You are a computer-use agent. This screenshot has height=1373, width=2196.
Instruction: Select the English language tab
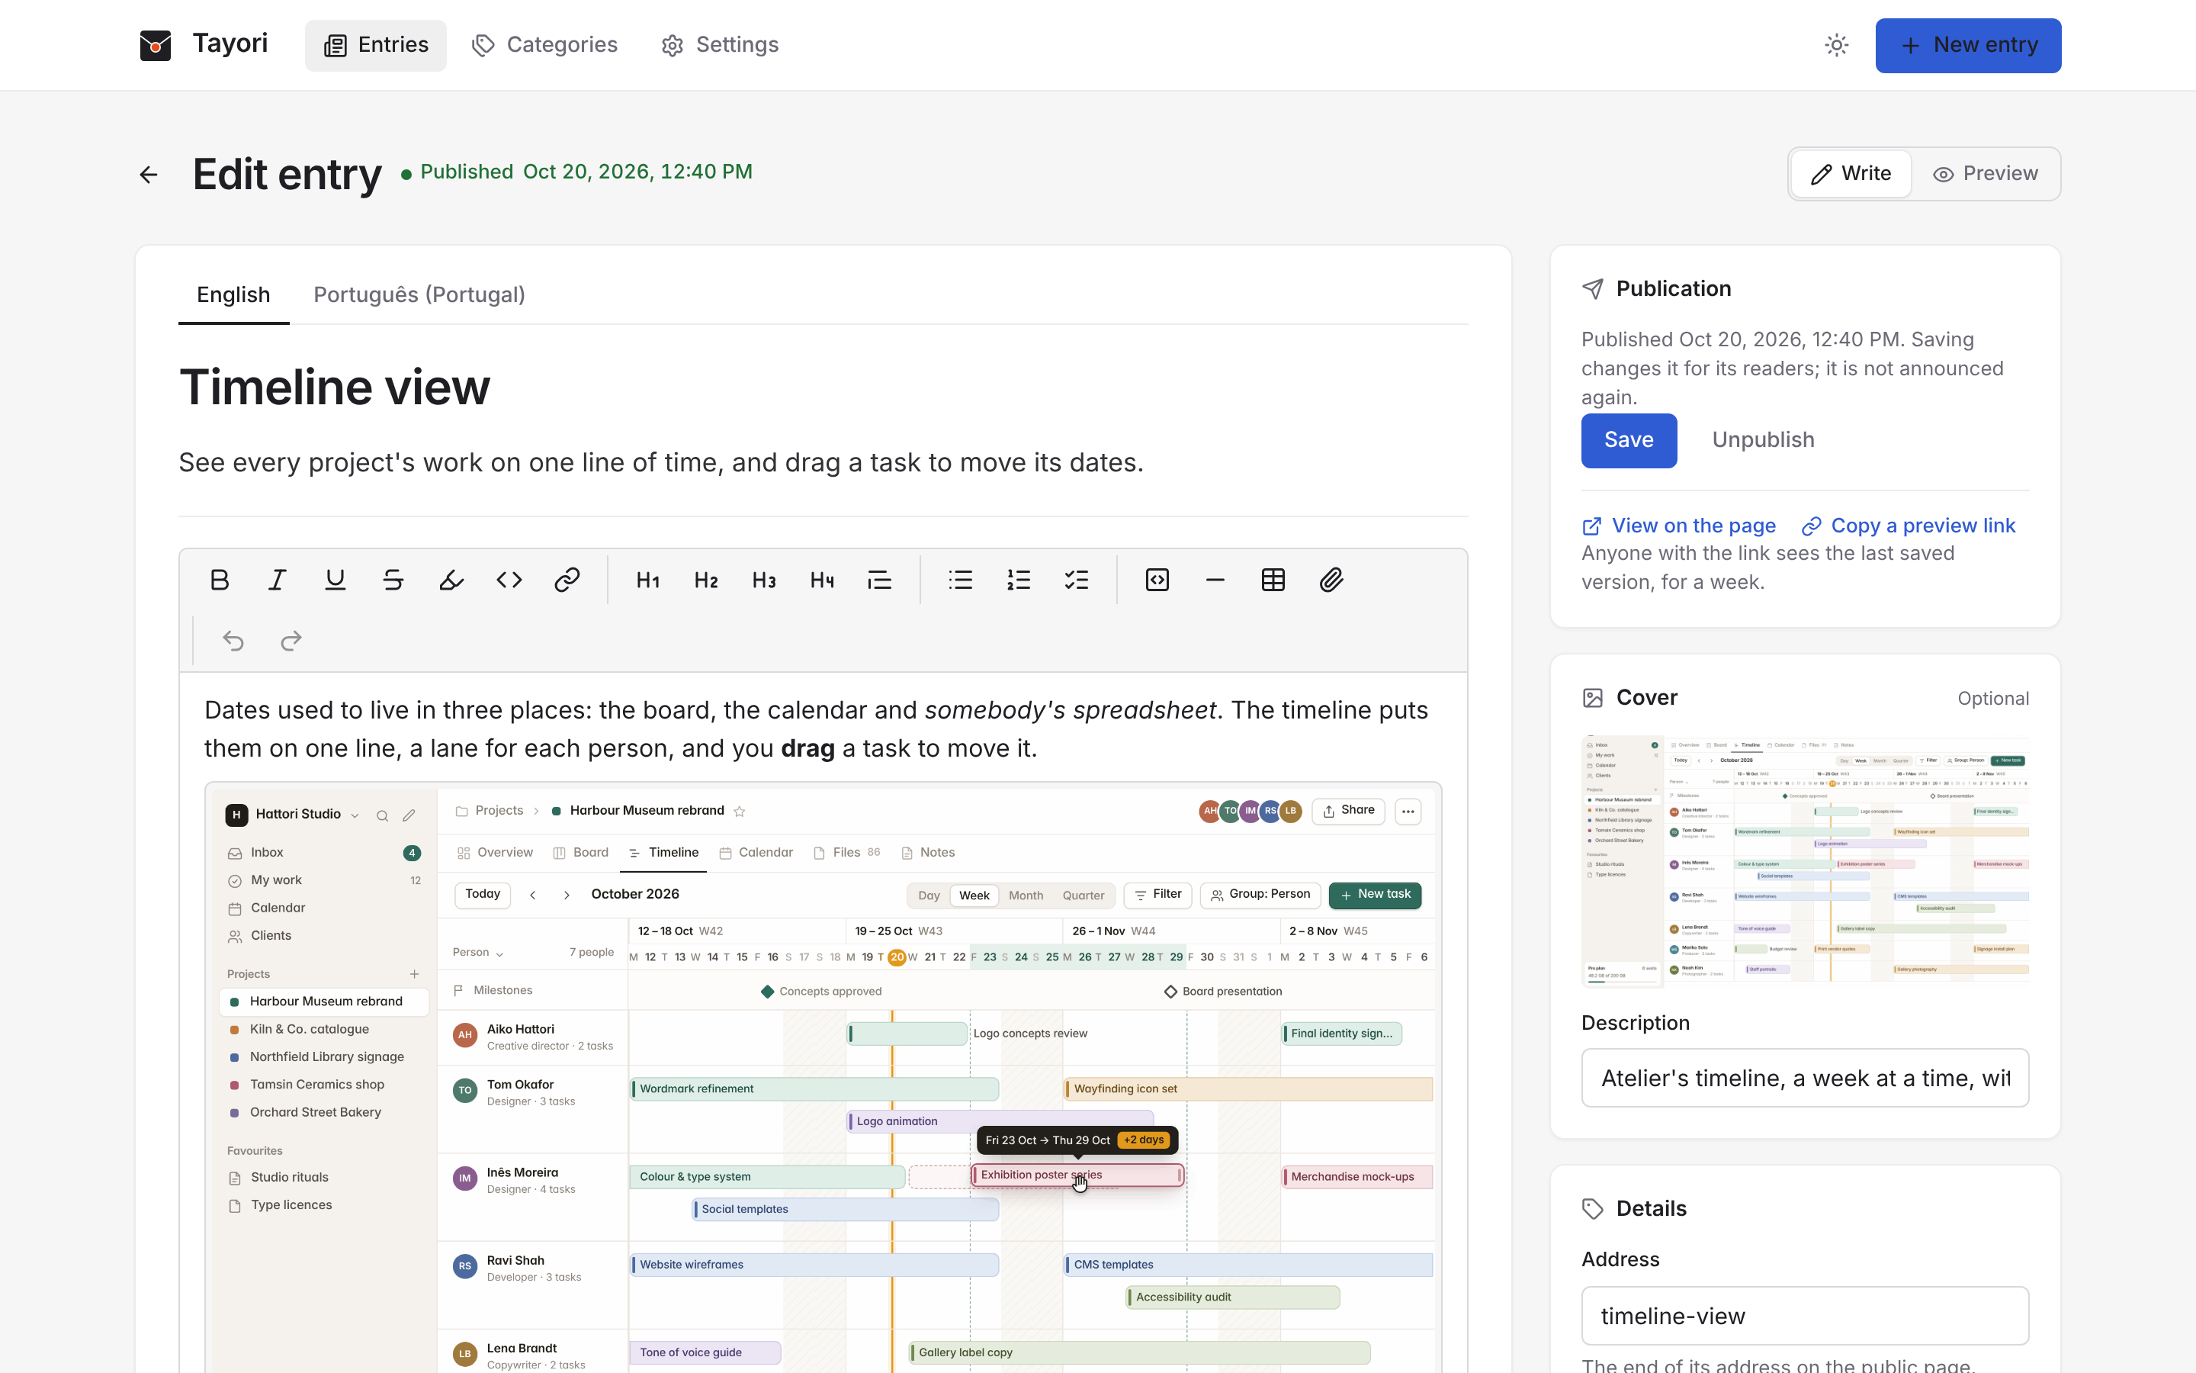coord(233,295)
